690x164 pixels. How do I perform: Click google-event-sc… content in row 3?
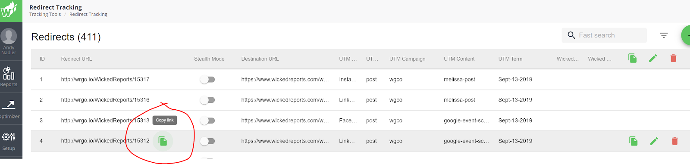point(466,121)
